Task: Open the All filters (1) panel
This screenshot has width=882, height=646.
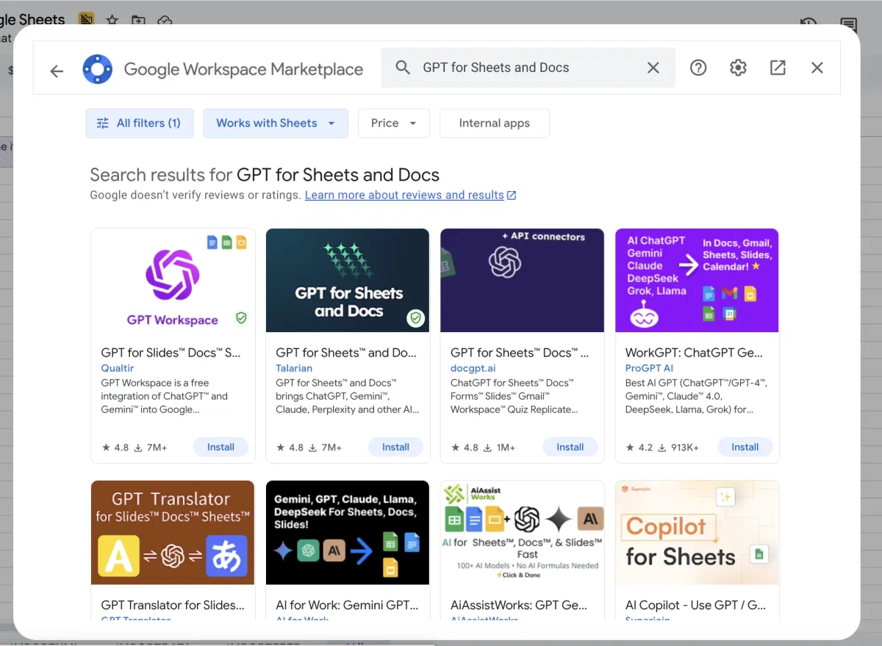Action: pos(140,123)
